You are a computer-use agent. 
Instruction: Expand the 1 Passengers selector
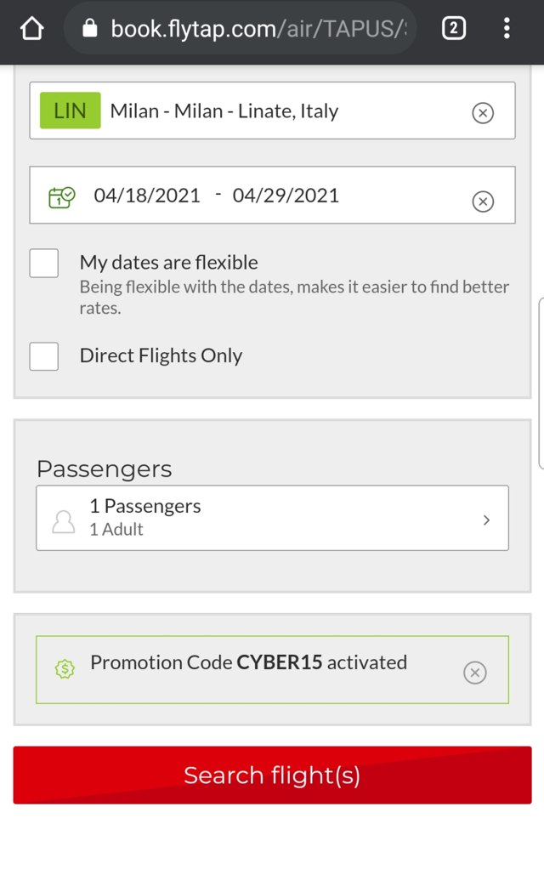(272, 518)
